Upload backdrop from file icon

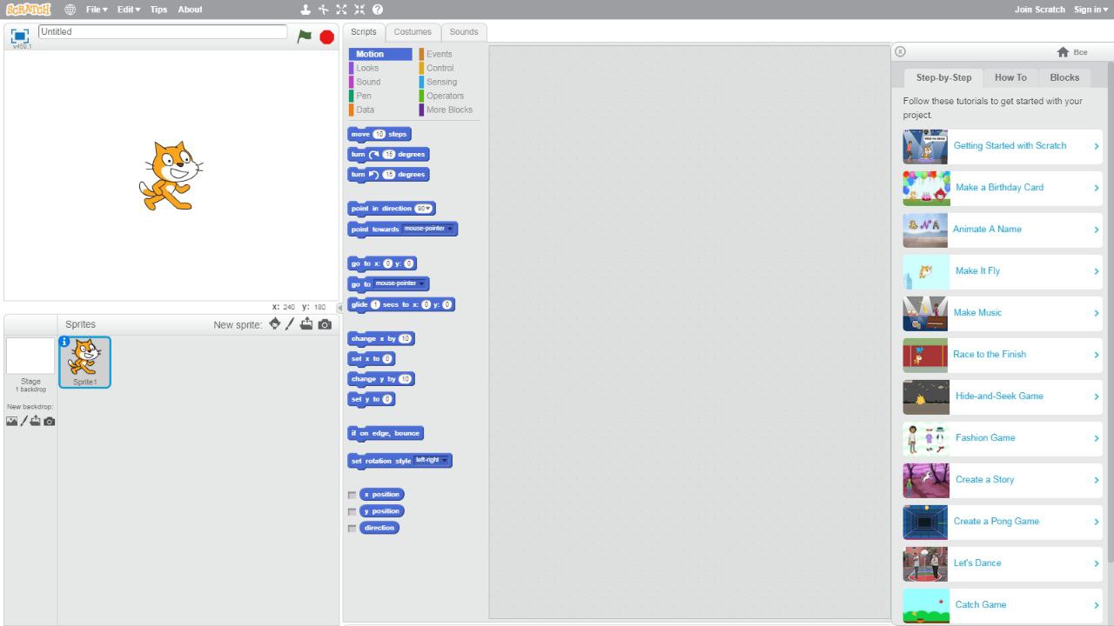[35, 421]
